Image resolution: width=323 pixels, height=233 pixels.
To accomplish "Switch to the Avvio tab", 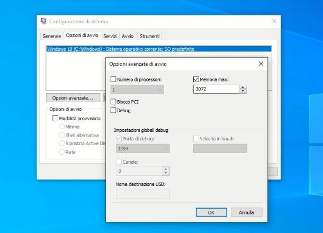I will tap(128, 36).
